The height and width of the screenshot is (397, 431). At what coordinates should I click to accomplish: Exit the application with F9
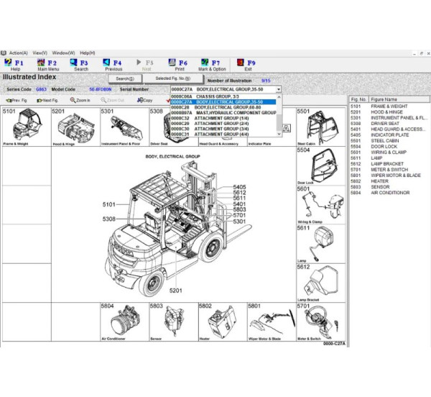click(247, 64)
